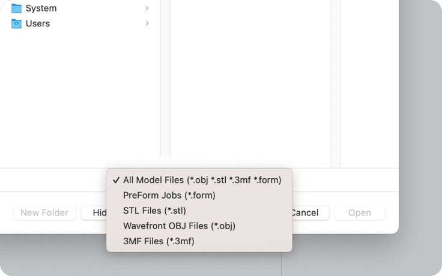Screen dimensions: 442x276
Task: Click the Users folder icon
Action: [16, 23]
